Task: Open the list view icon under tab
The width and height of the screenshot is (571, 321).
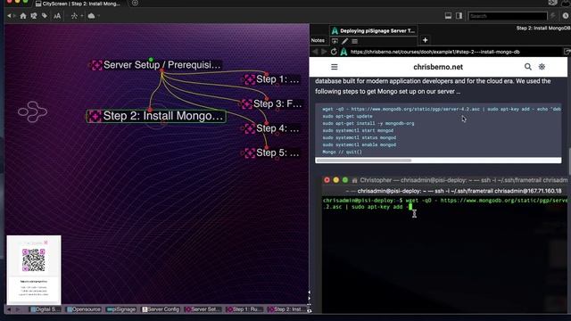Action: [x=354, y=41]
